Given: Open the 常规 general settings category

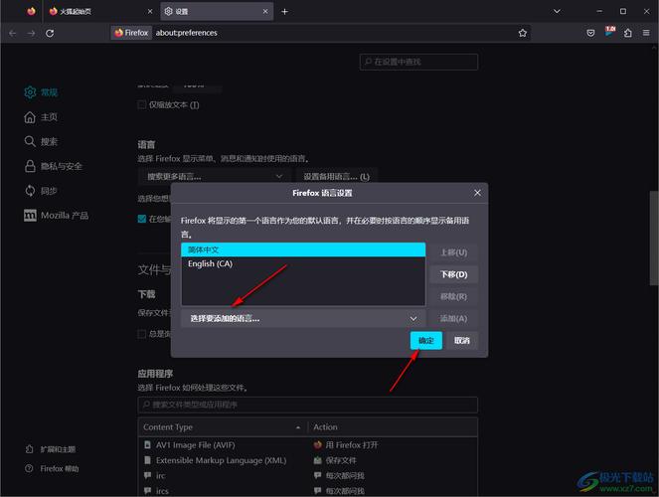Looking at the screenshot, I should coord(41,92).
